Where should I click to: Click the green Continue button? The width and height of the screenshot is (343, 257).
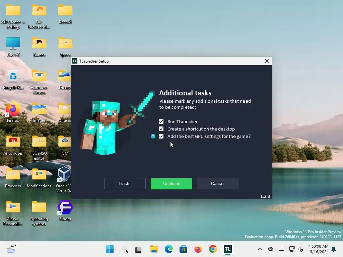[171, 184]
